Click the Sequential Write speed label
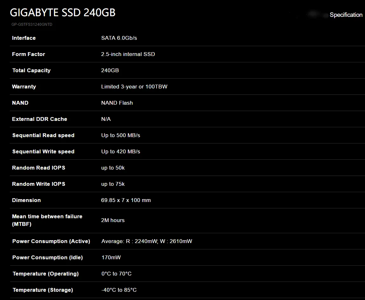Screen dimensions: 365x300 click(x=43, y=151)
